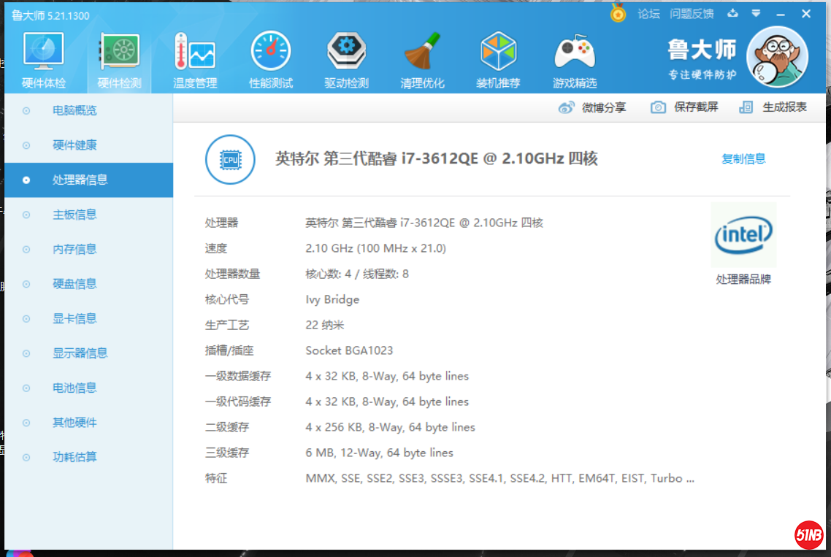The width and height of the screenshot is (831, 557).
Task: Click the gold medal icon in title bar
Action: [x=618, y=12]
